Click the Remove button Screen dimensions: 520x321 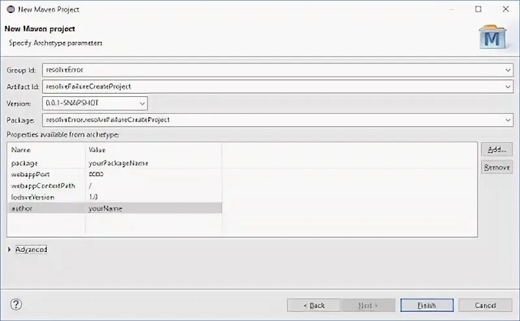497,167
